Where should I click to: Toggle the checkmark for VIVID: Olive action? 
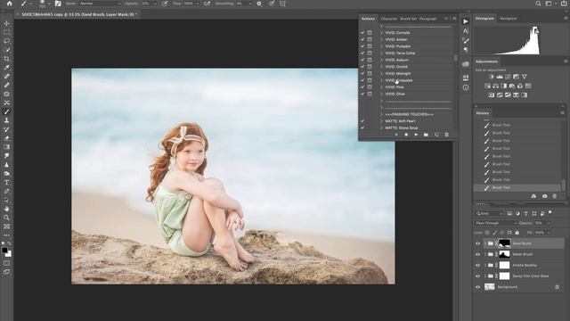[x=362, y=94]
